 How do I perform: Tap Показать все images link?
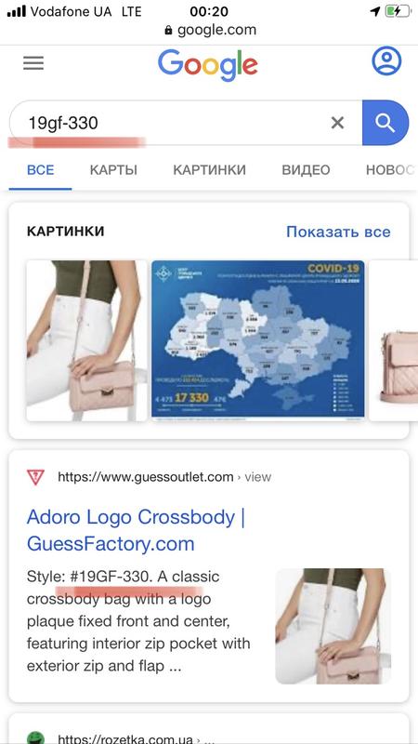pyautogui.click(x=338, y=232)
